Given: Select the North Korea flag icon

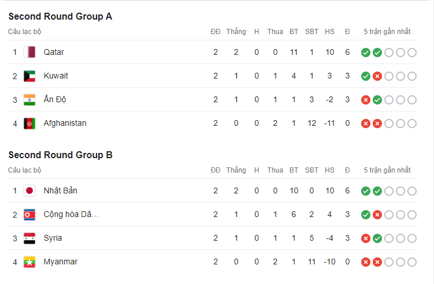Looking at the screenshot, I should point(29,215).
